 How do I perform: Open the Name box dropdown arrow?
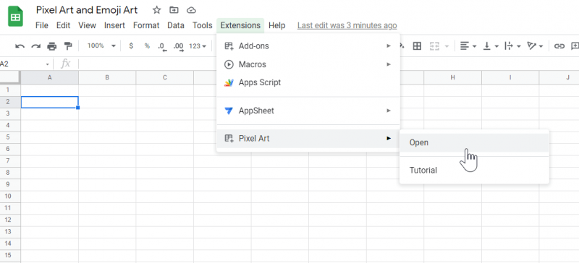point(47,64)
